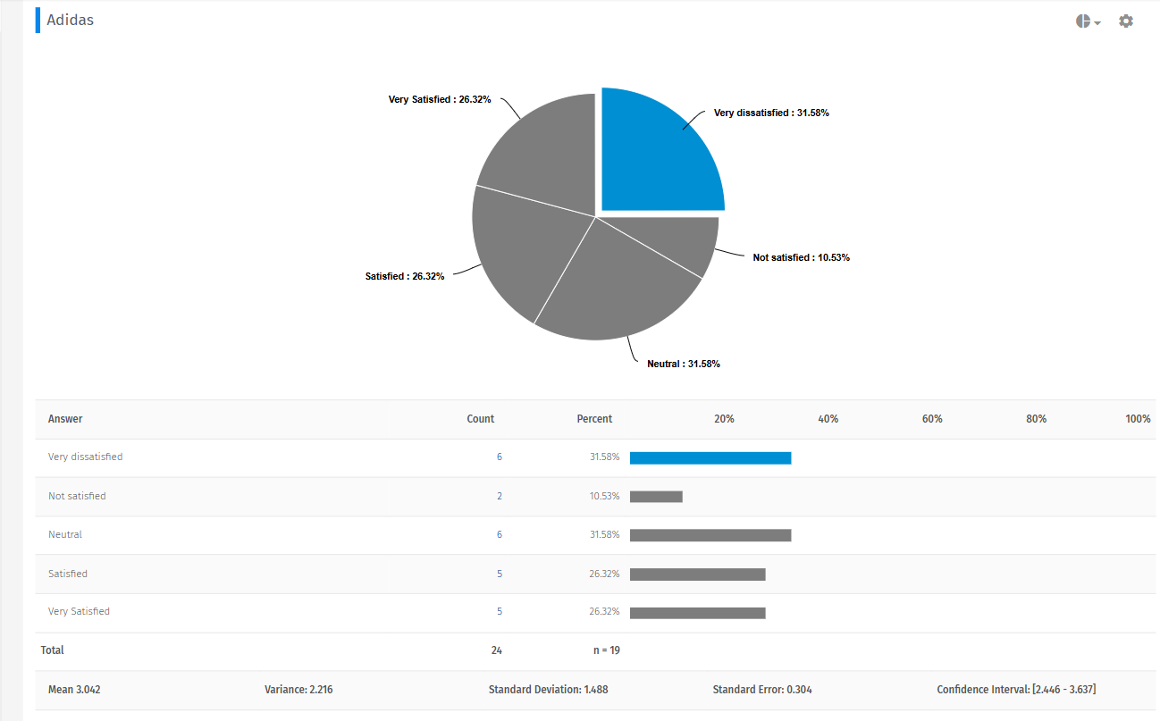This screenshot has height=721, width=1160.
Task: Click the Count column header
Action: click(x=480, y=418)
